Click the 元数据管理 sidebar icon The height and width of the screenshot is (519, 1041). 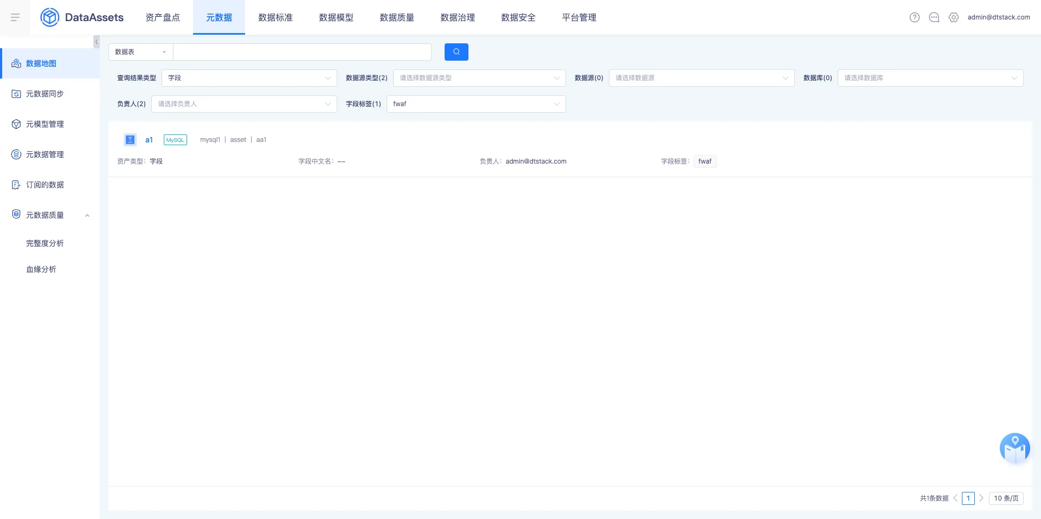click(x=16, y=154)
